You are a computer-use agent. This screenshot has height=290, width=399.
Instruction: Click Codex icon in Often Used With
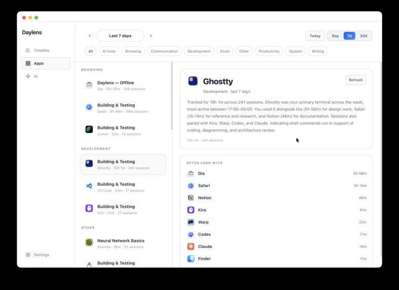191,234
